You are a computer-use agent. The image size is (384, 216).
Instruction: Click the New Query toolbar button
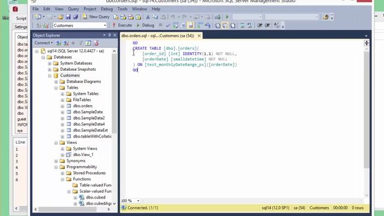(x=96, y=17)
